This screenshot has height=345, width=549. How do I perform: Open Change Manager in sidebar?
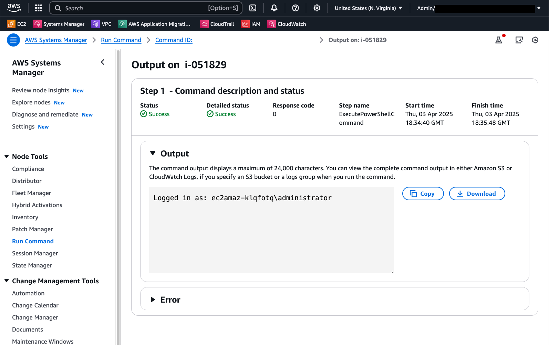click(x=35, y=317)
